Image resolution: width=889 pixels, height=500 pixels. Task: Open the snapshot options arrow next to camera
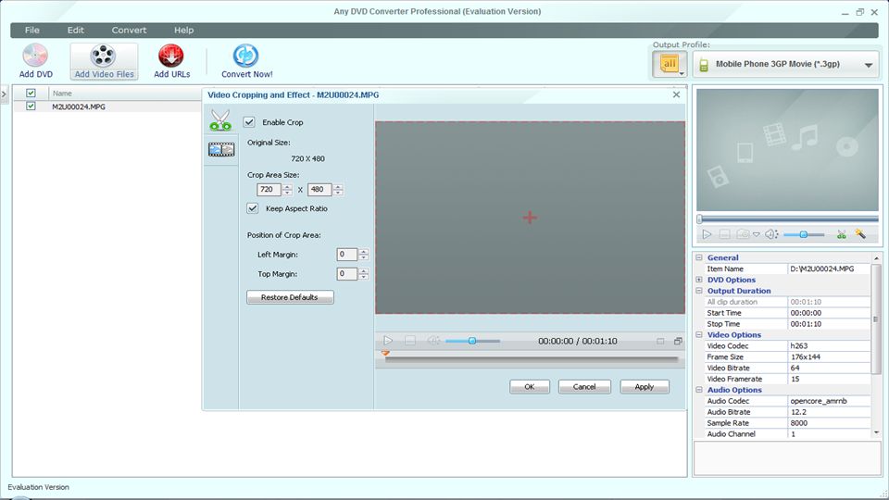coord(757,234)
